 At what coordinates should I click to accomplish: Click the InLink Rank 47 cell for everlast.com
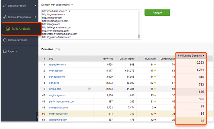[x=153, y=71]
